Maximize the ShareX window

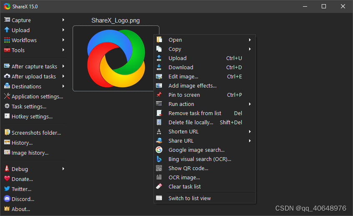(x=324, y=6)
